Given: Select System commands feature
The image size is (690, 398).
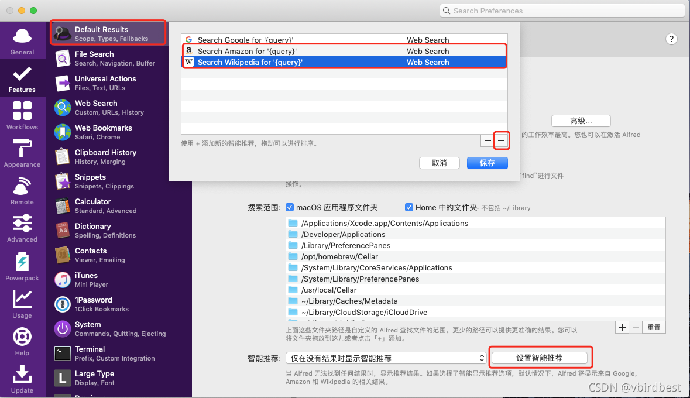Looking at the screenshot, I should coord(120,329).
